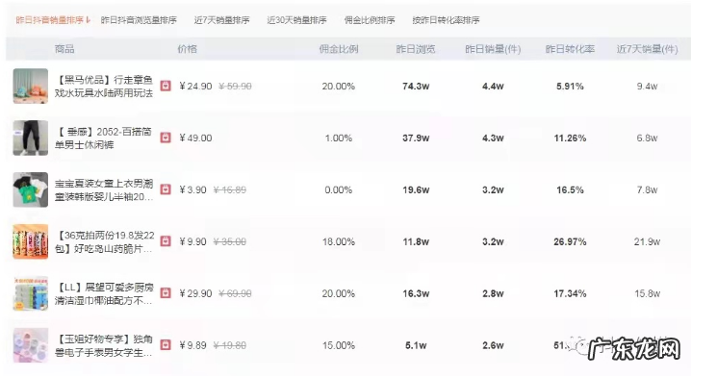Select 近7天销量排序 tab
Screen dimensions: 717x377
point(221,20)
